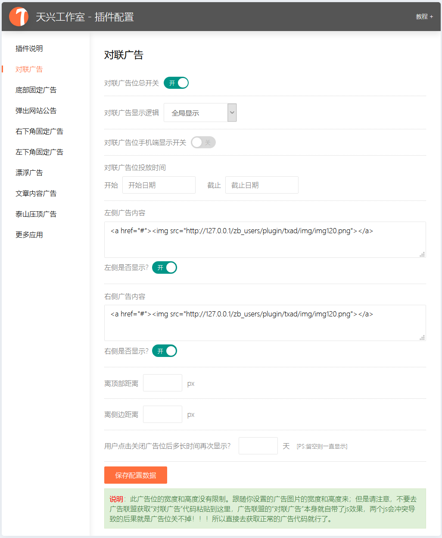The image size is (442, 538).
Task: Focus the 左侧广告内容 textarea
Action: 265,240
